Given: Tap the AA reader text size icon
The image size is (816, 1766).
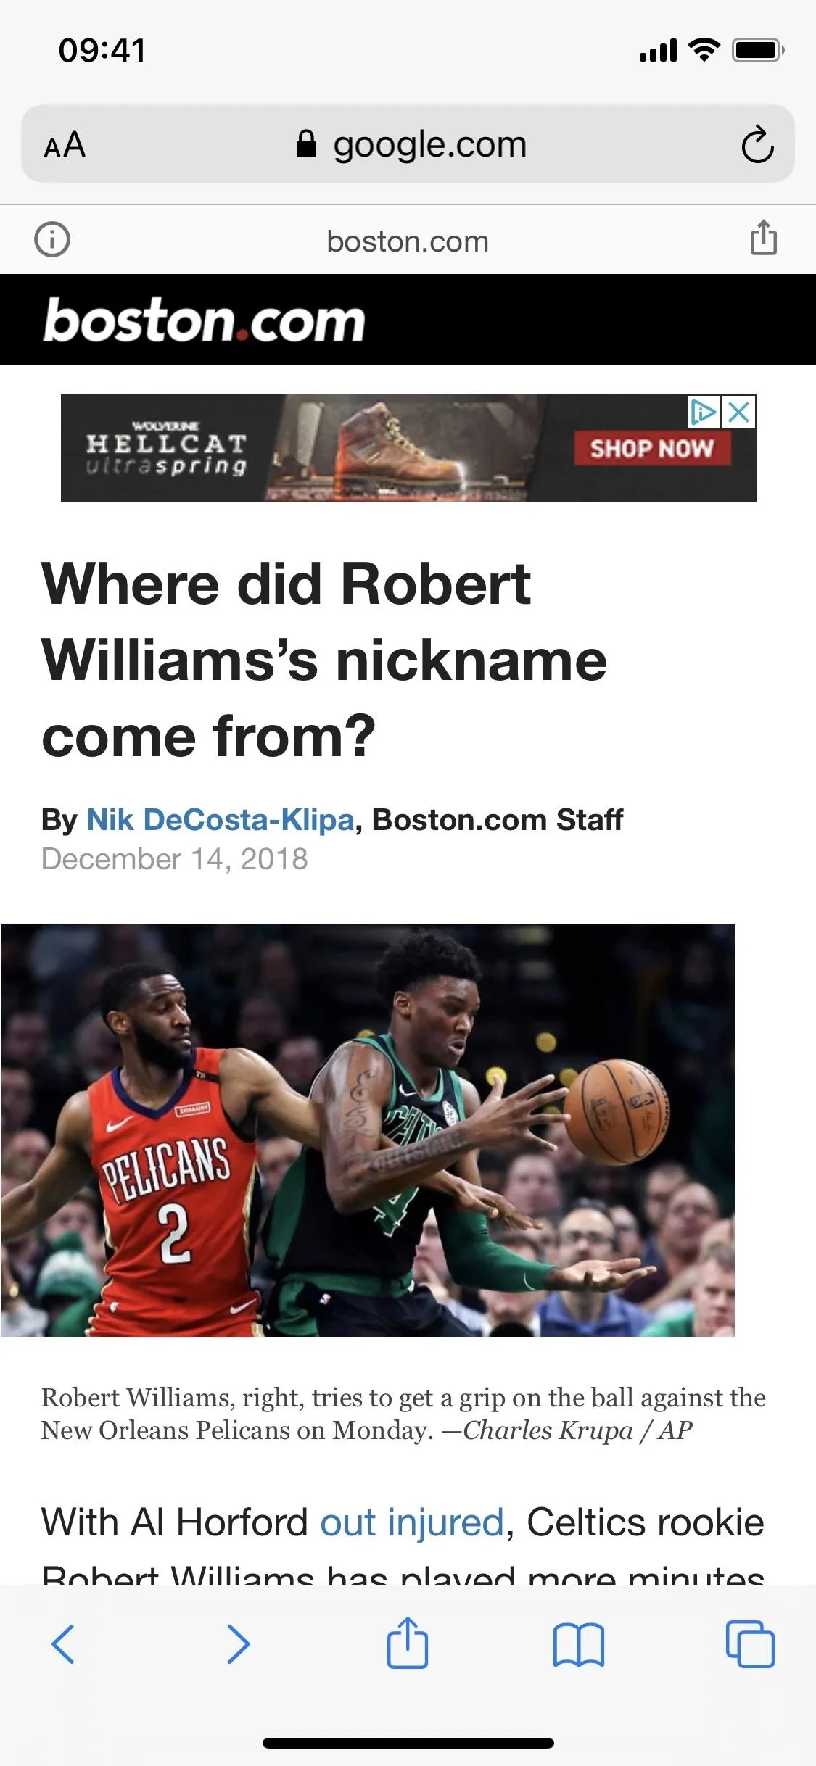Looking at the screenshot, I should point(65,145).
